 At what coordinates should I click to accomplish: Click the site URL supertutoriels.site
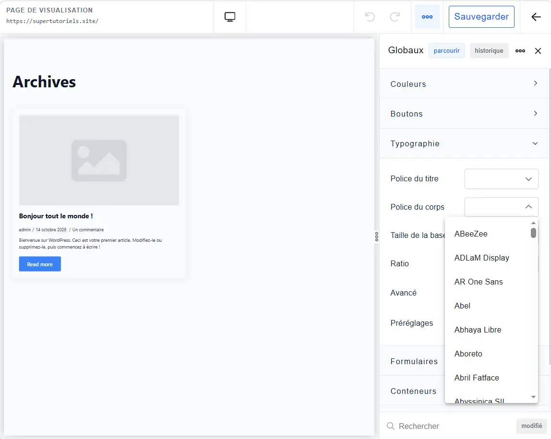click(x=52, y=21)
